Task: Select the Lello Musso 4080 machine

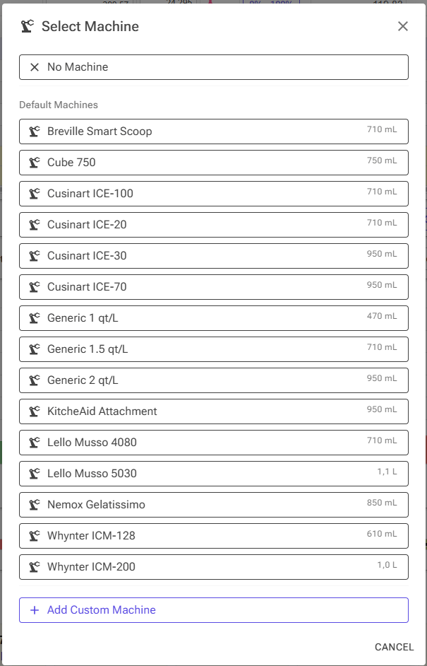Action: [214, 442]
